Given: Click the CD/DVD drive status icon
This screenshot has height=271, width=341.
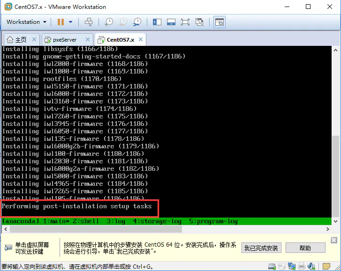Looking at the screenshot, I should pyautogui.click(x=282, y=266).
